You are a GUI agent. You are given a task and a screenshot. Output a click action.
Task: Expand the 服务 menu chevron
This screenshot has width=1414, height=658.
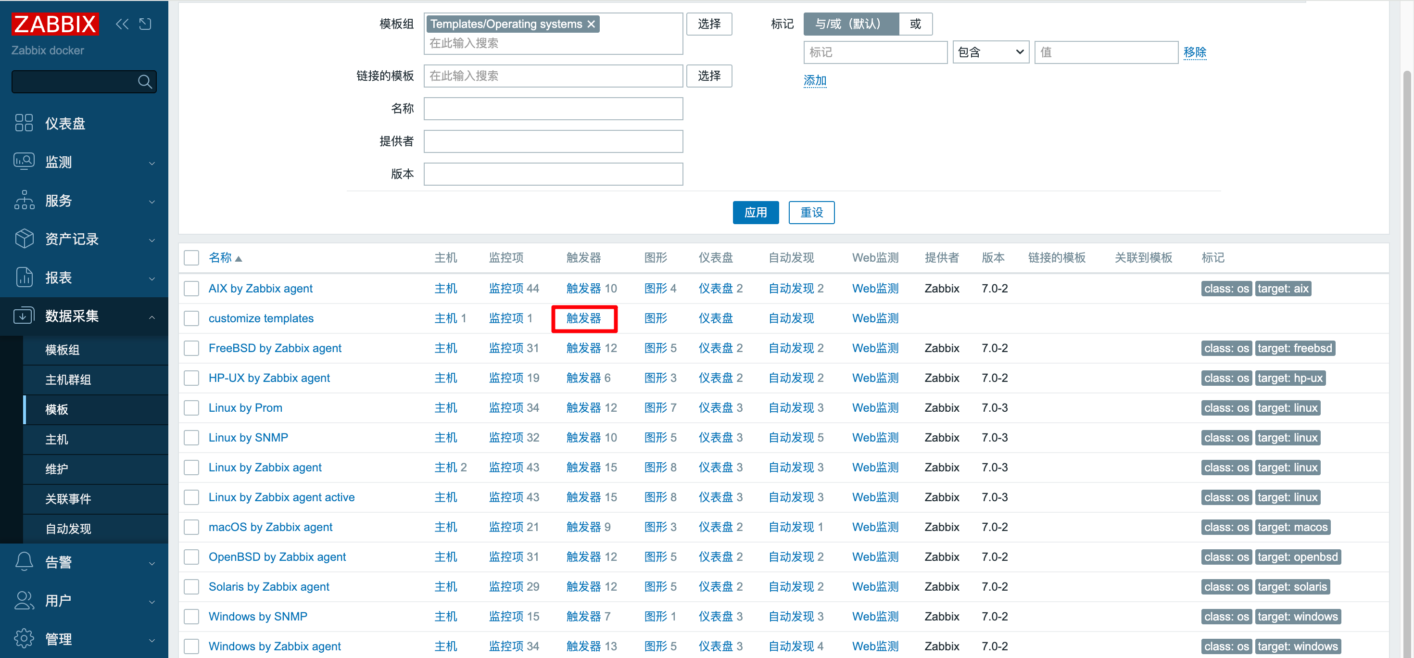[x=152, y=202]
